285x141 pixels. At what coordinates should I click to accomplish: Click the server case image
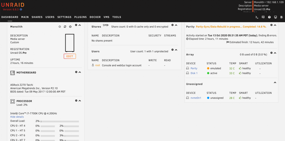(70, 43)
